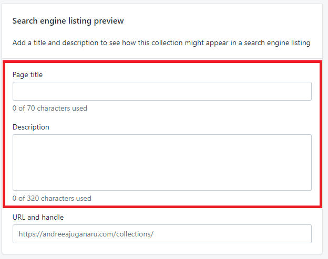Click the "0 of 70 characters used" counter

tap(50, 109)
